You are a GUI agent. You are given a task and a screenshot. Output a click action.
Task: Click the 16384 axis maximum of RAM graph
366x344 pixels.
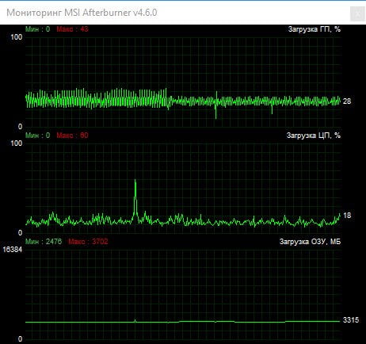(13, 250)
